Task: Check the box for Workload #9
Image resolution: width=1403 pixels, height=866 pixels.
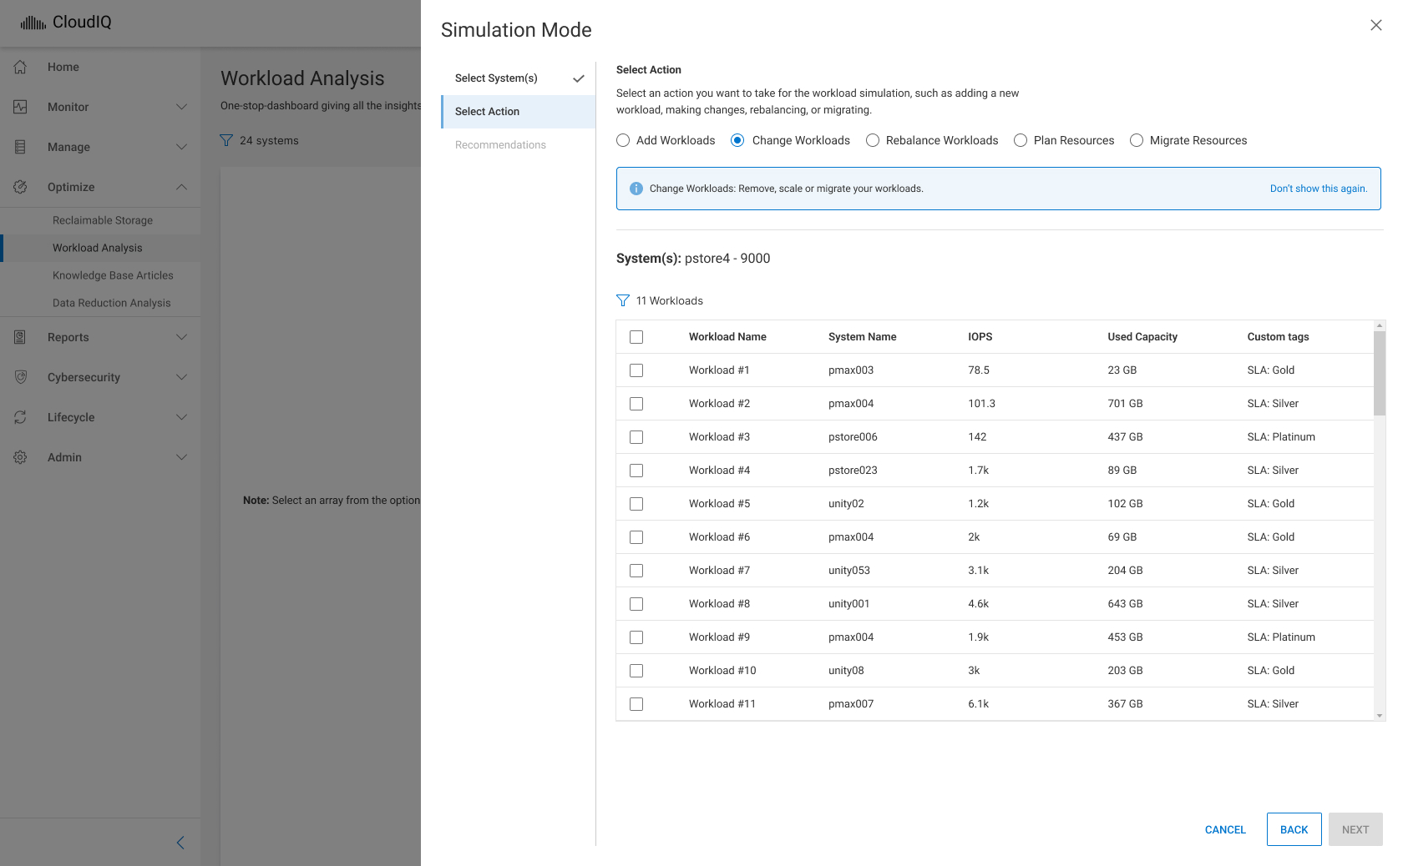Action: tap(636, 637)
